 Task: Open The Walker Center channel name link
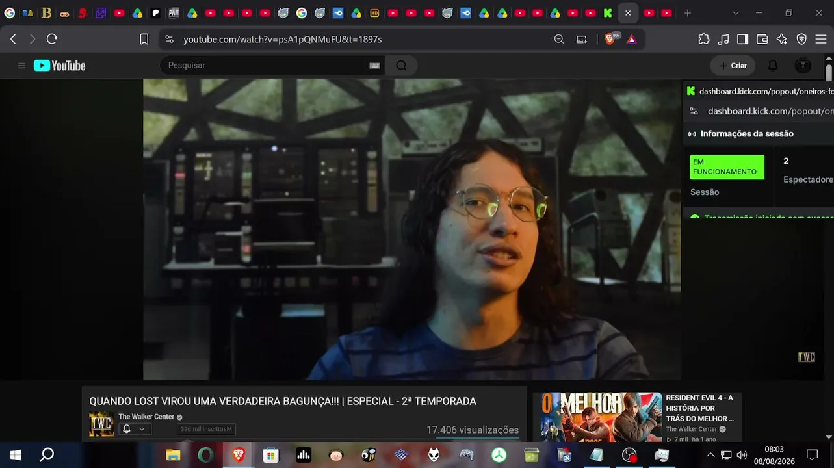(x=146, y=417)
